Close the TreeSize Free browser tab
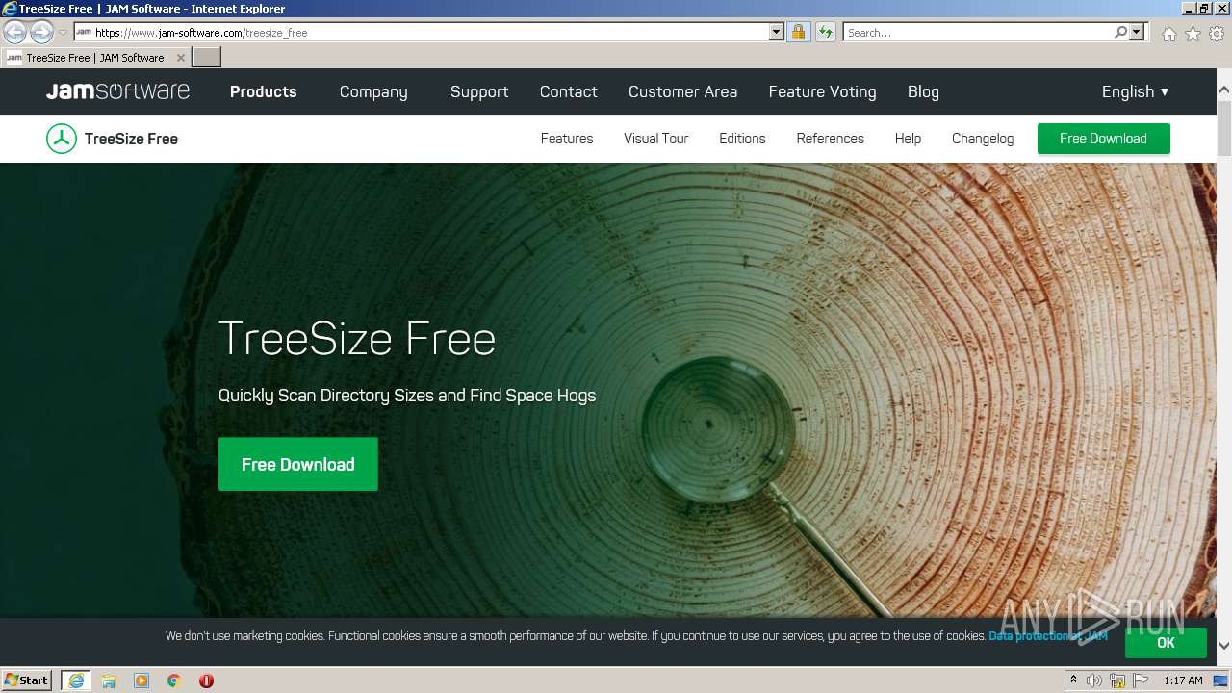This screenshot has height=693, width=1232. (x=180, y=58)
